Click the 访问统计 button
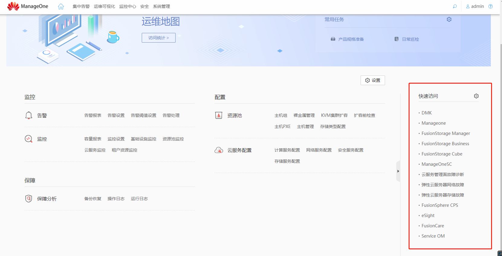The width and height of the screenshot is (502, 256). click(x=159, y=38)
